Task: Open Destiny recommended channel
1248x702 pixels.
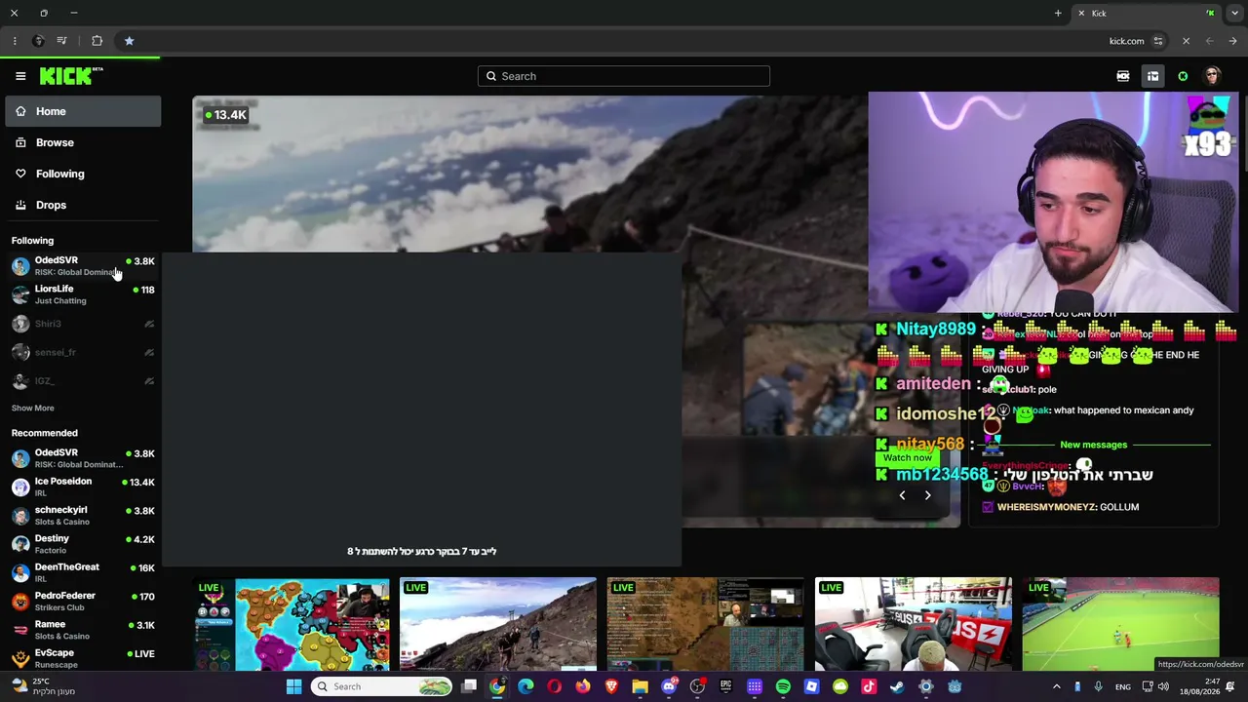Action: [x=83, y=544]
